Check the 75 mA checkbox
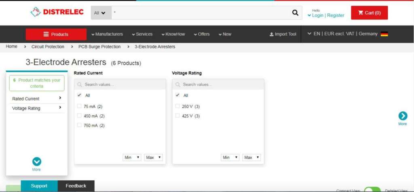This screenshot has width=414, height=192. pos(79,106)
